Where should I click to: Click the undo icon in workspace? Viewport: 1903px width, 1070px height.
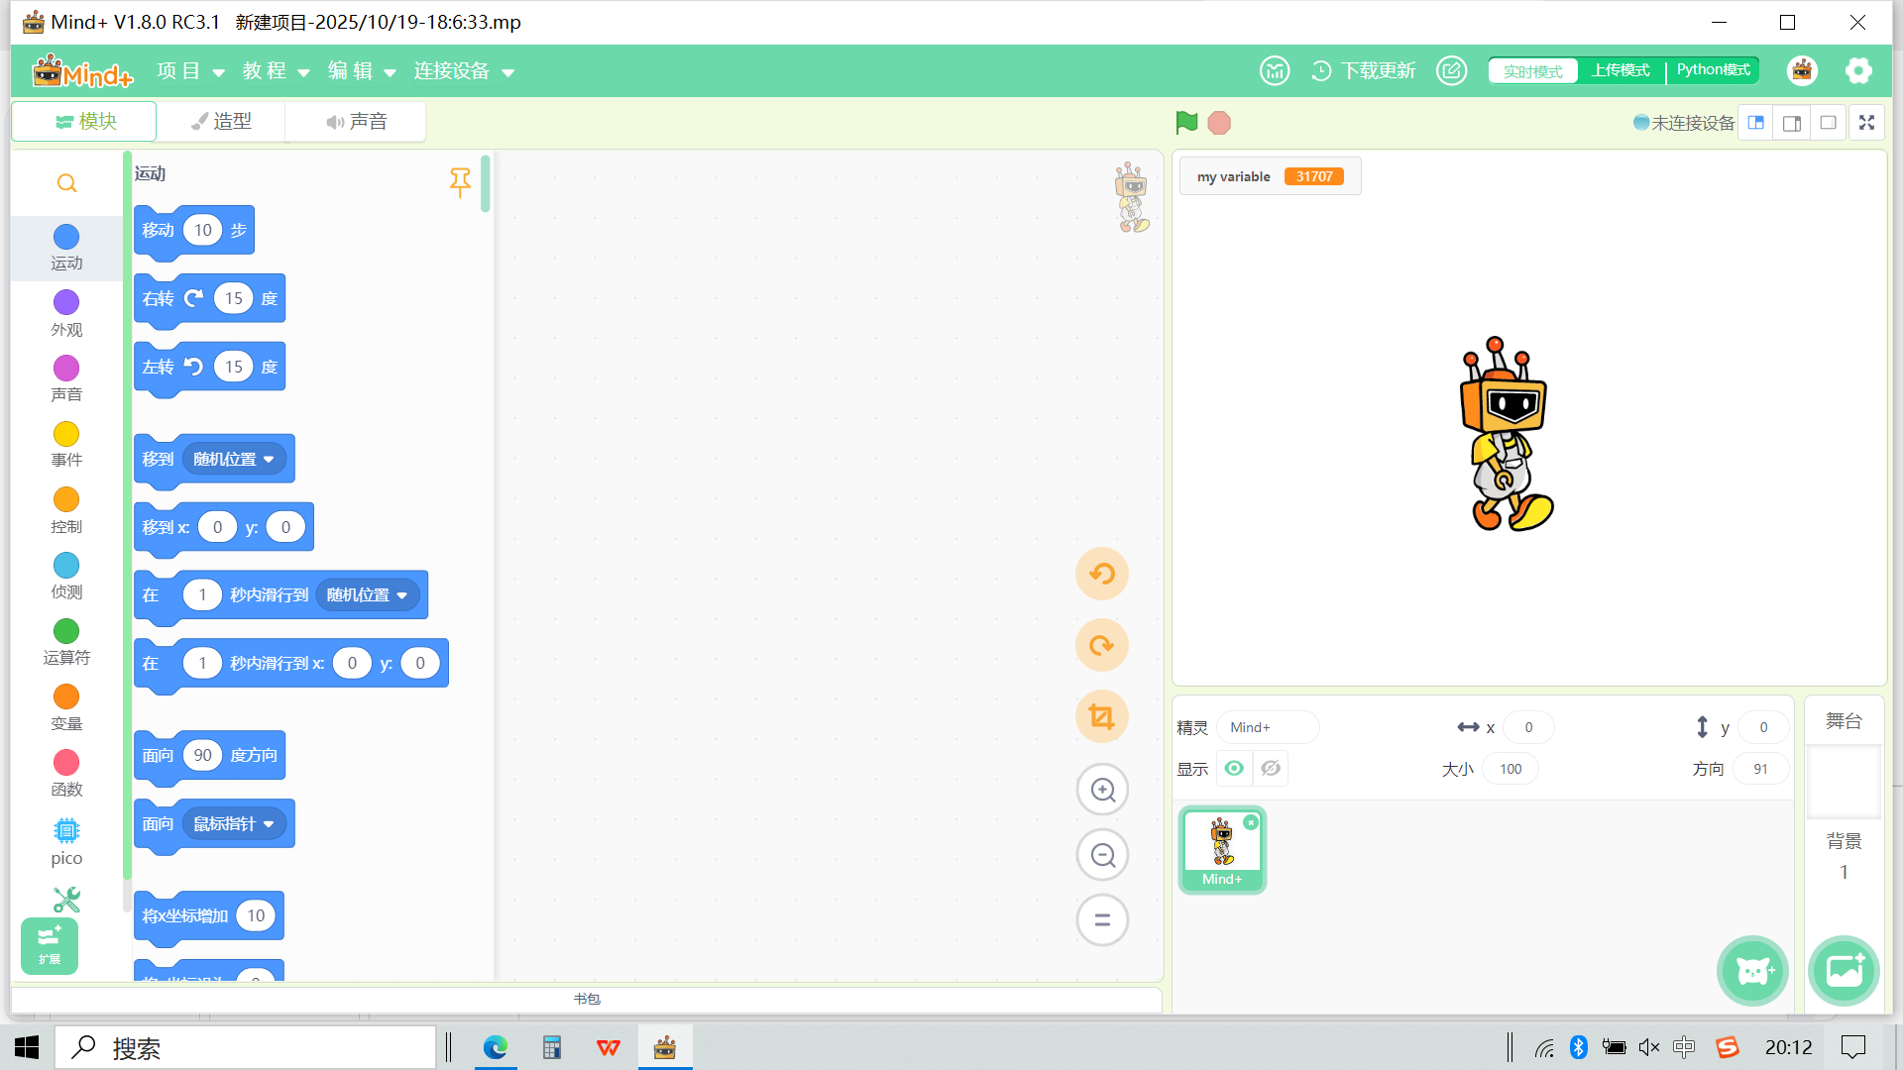(x=1102, y=574)
